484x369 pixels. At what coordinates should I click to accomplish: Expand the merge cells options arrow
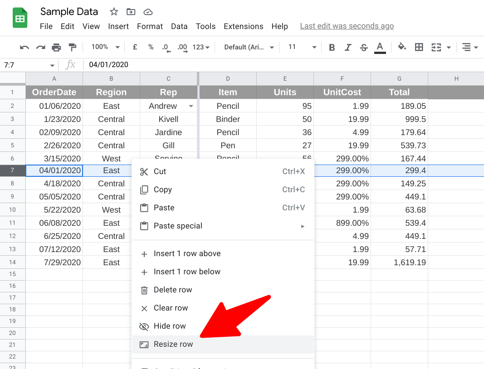tap(449, 48)
